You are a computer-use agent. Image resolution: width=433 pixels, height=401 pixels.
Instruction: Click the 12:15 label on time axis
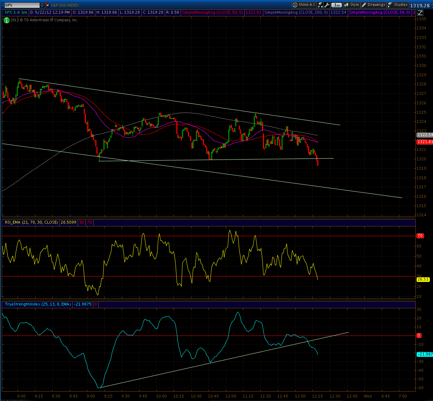tap(317, 396)
